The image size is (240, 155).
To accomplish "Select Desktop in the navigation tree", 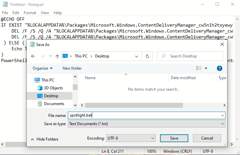I will [51, 96].
